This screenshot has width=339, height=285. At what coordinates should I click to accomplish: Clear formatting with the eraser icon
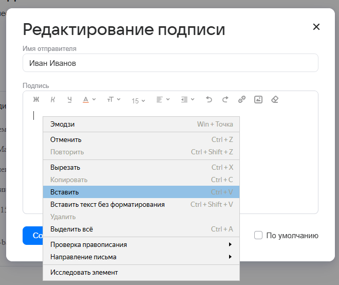274,100
